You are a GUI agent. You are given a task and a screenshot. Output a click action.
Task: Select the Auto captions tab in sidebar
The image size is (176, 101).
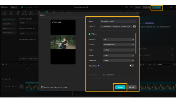9,19
